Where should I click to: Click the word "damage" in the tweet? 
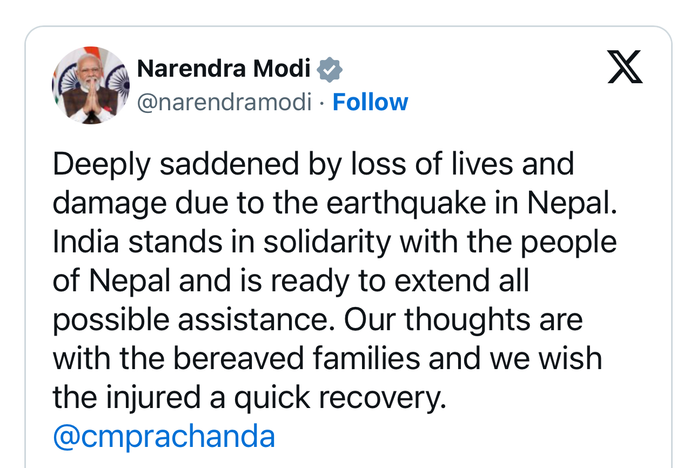[102, 204]
